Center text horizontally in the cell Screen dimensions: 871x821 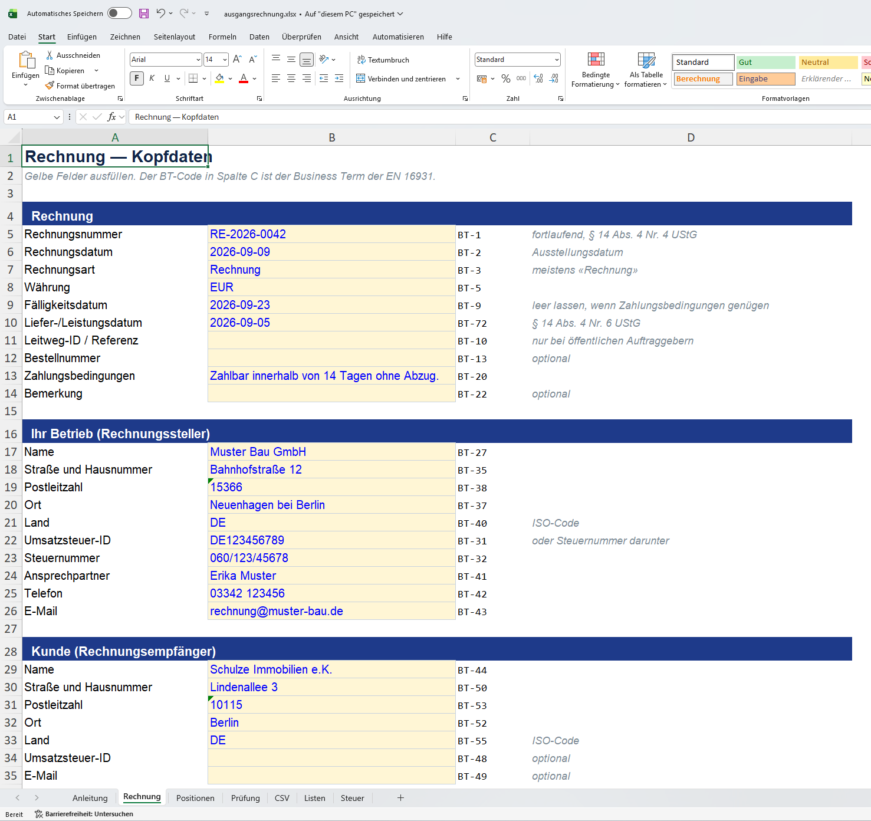pos(291,78)
